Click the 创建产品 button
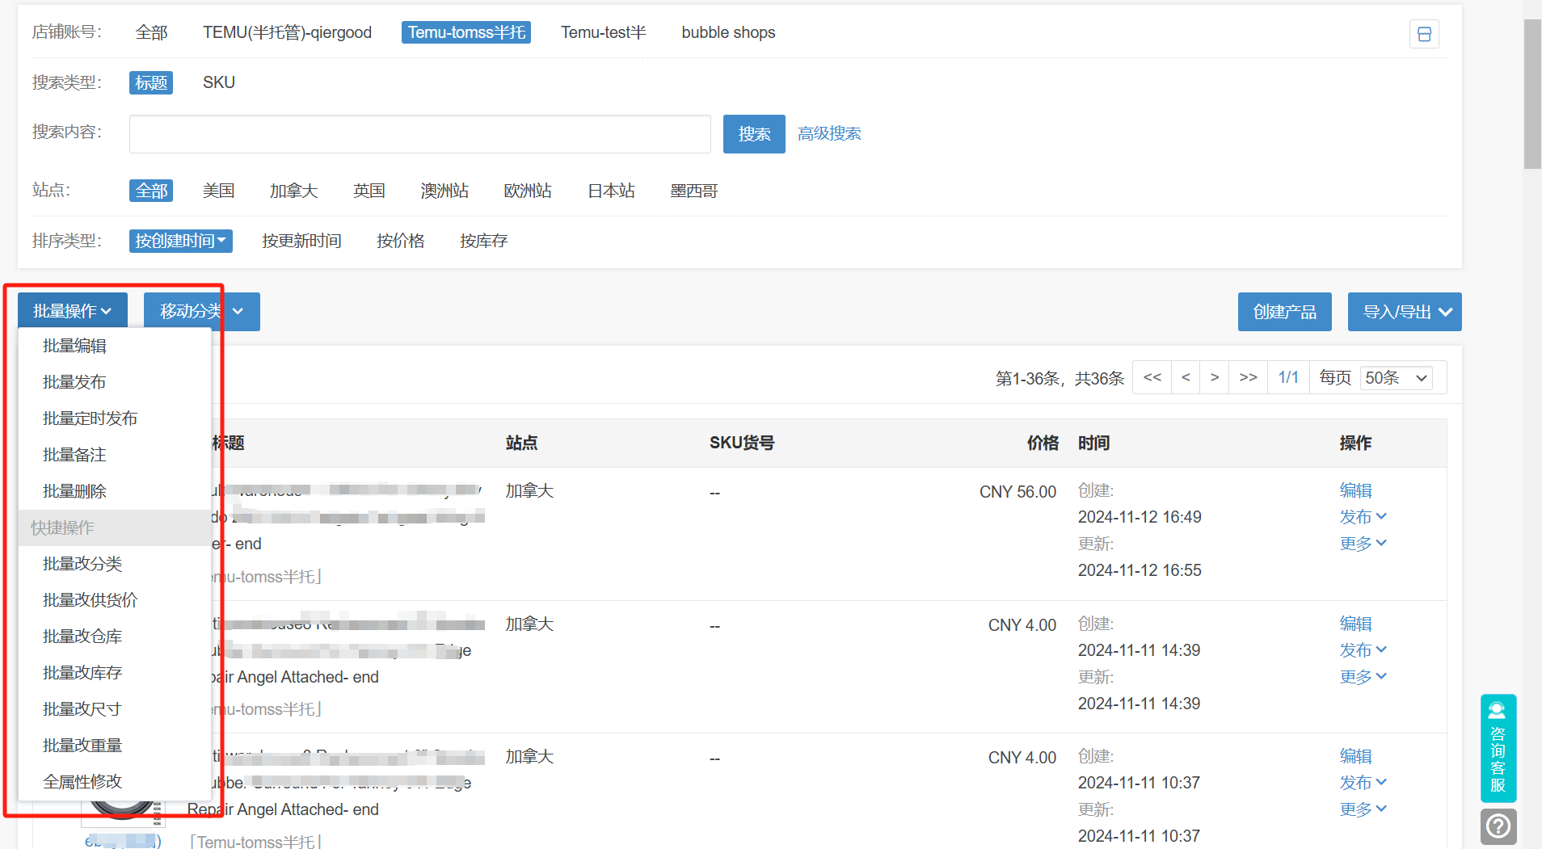Screen dimensions: 1542x849 [1284, 312]
